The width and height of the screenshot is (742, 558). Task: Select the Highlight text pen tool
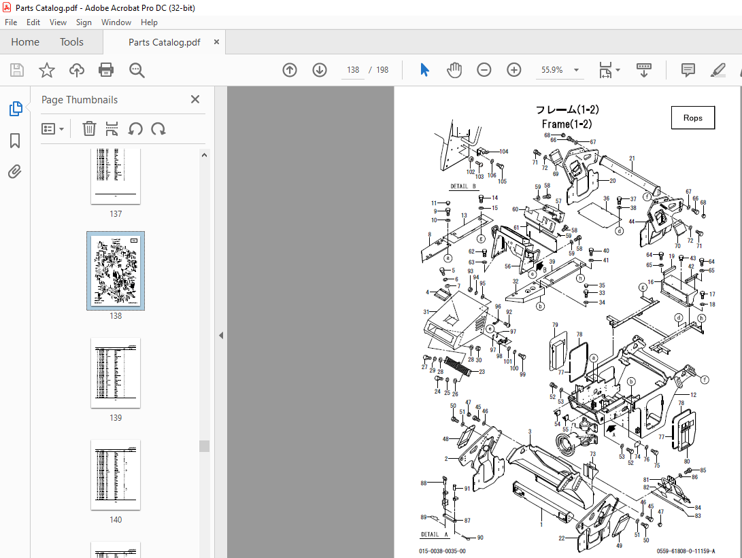click(x=718, y=70)
